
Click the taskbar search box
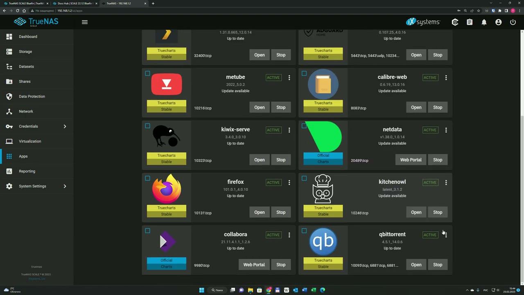[x=217, y=290]
